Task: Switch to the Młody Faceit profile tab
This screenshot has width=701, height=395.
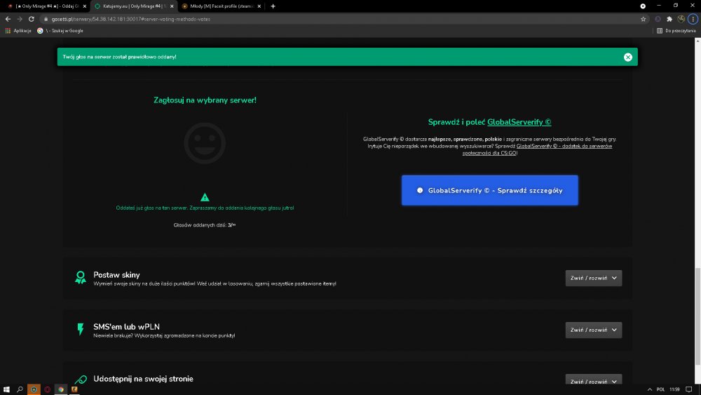Action: point(221,6)
